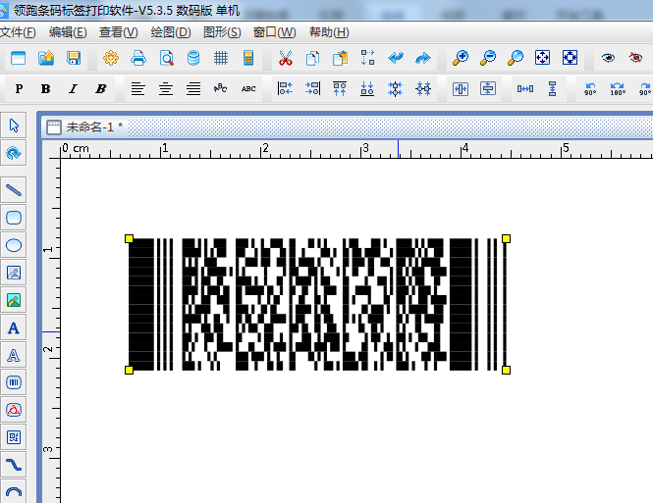Toggle italic text formatting
The height and width of the screenshot is (503, 653).
coord(73,89)
